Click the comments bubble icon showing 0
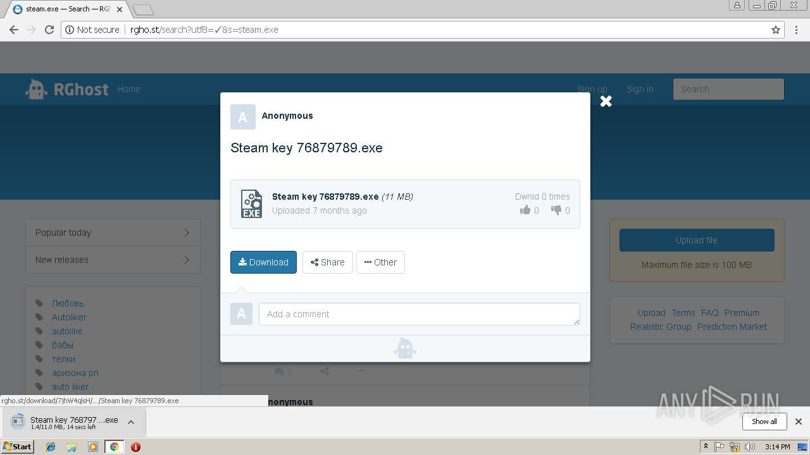 coord(278,372)
